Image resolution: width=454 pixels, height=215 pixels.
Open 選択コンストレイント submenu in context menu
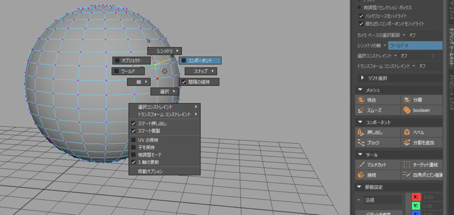[x=164, y=107]
